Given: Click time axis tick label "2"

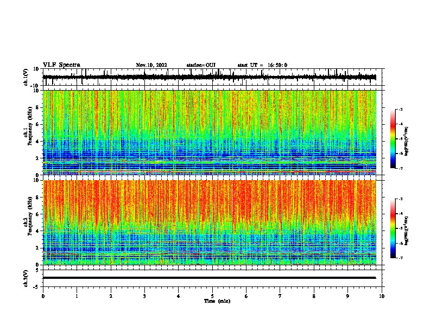Looking at the screenshot, I should [x=111, y=296].
